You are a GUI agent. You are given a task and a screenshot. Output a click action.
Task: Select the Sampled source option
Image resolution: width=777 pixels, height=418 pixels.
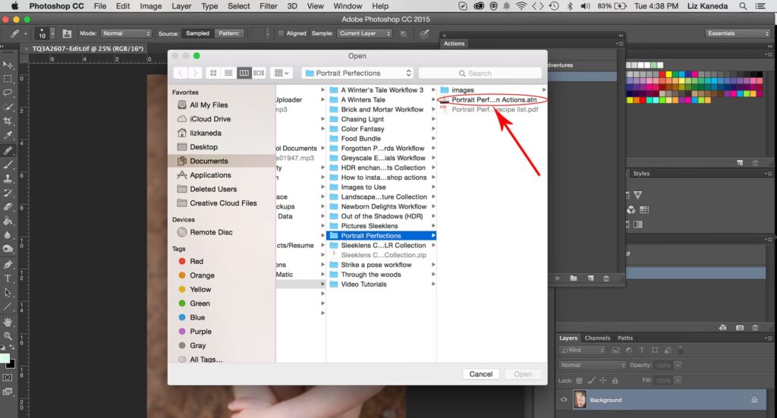coord(197,33)
